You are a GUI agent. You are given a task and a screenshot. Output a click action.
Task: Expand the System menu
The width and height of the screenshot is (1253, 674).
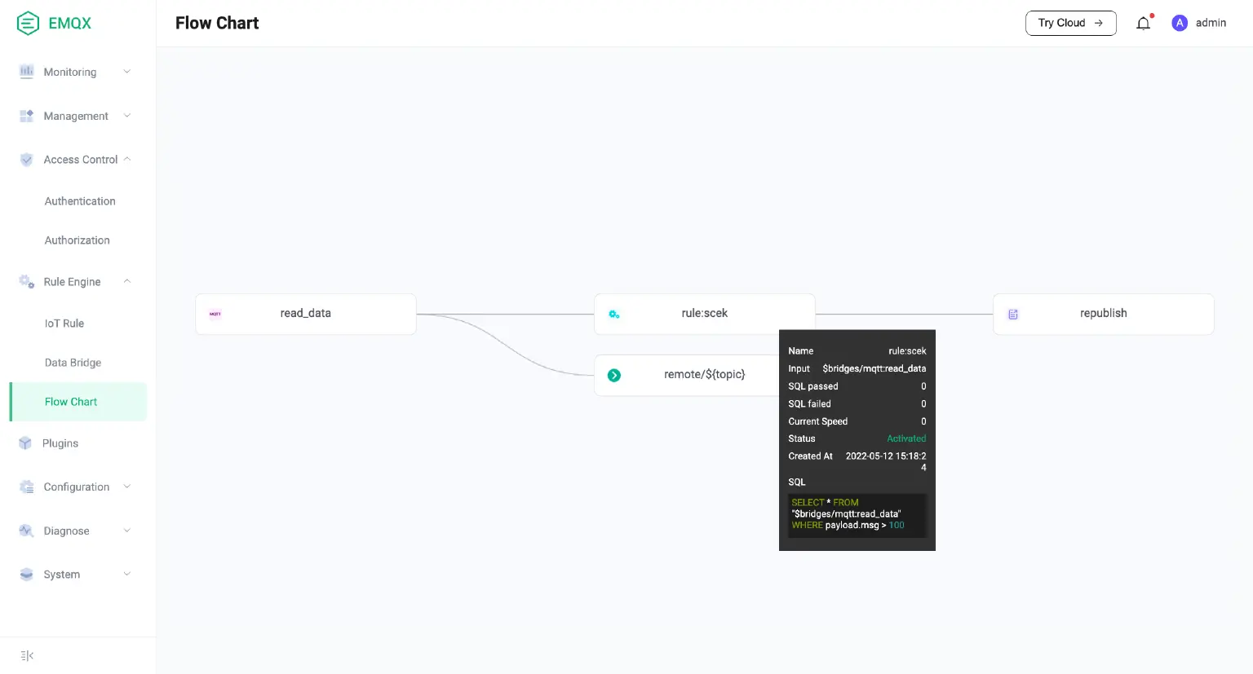point(61,575)
